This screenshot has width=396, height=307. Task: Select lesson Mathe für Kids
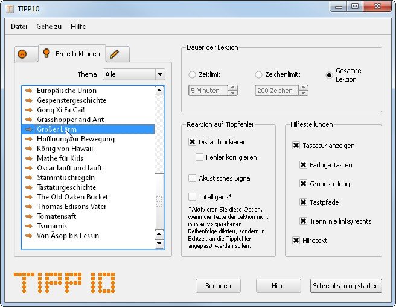(x=88, y=158)
